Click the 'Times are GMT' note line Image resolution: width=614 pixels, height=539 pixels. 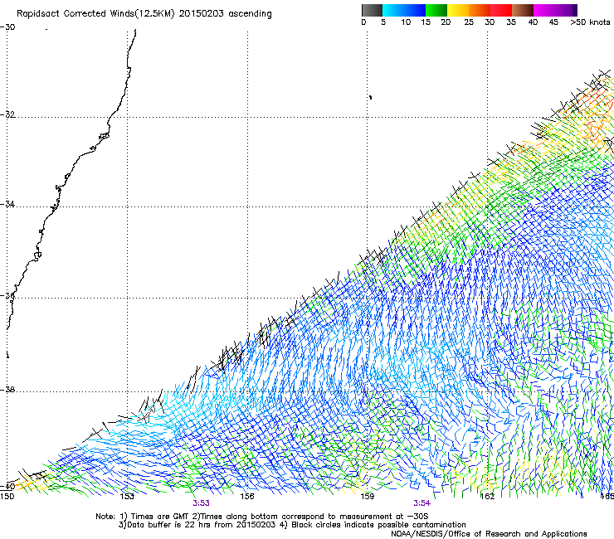point(261,517)
